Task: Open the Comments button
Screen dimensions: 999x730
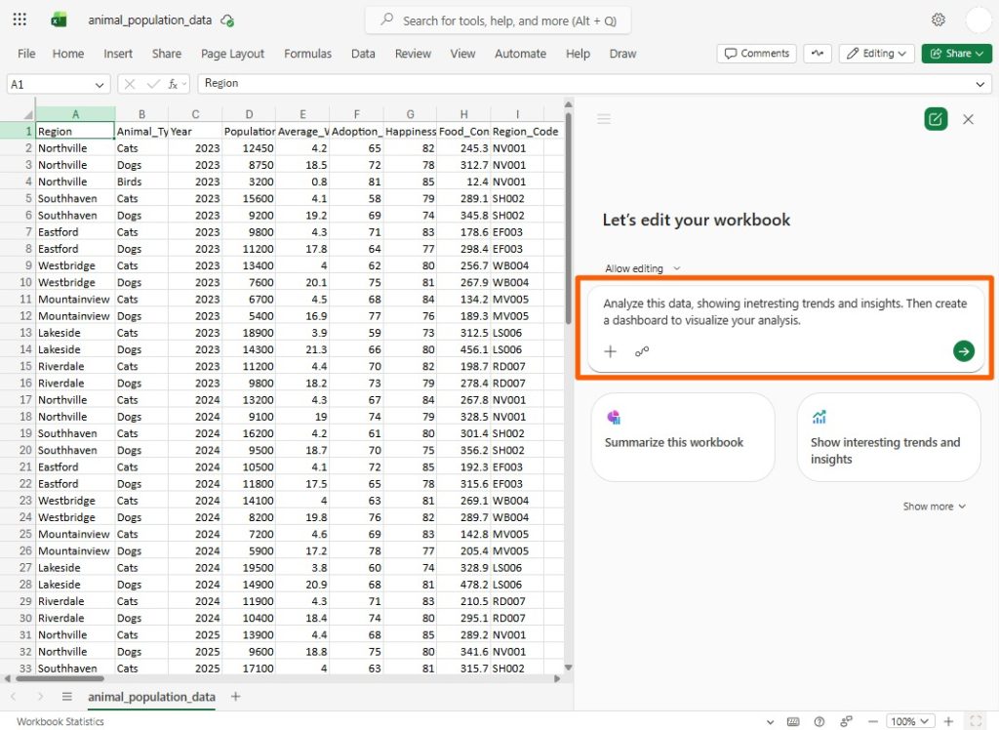Action: [757, 54]
